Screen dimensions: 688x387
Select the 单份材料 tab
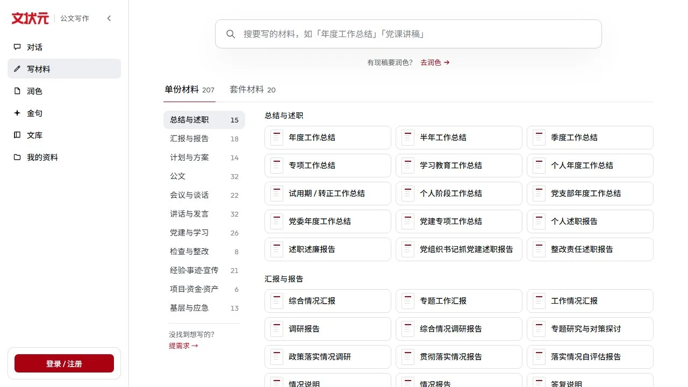pos(189,90)
